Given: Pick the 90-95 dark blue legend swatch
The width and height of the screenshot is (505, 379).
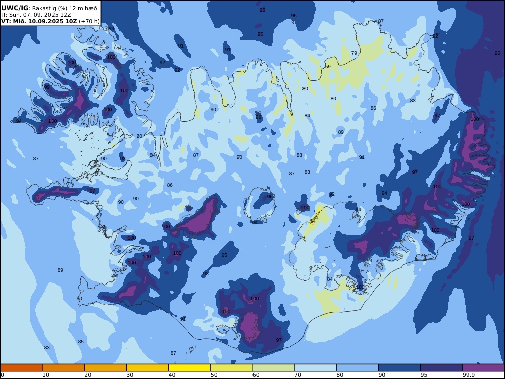Looking at the screenshot, I should tap(399, 368).
